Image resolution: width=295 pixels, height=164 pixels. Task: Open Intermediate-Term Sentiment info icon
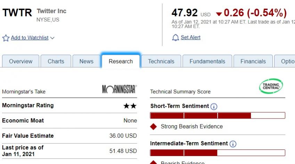[x=233, y=144]
